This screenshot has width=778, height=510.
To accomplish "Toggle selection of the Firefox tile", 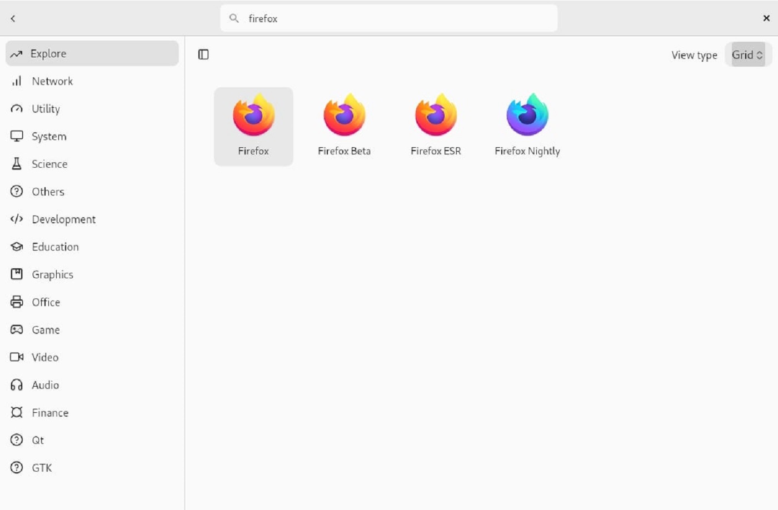I will point(253,125).
